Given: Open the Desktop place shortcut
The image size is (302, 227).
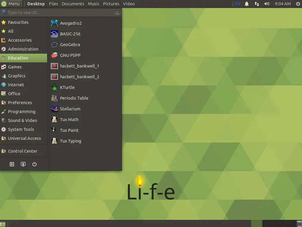Looking at the screenshot, I should point(36,4).
